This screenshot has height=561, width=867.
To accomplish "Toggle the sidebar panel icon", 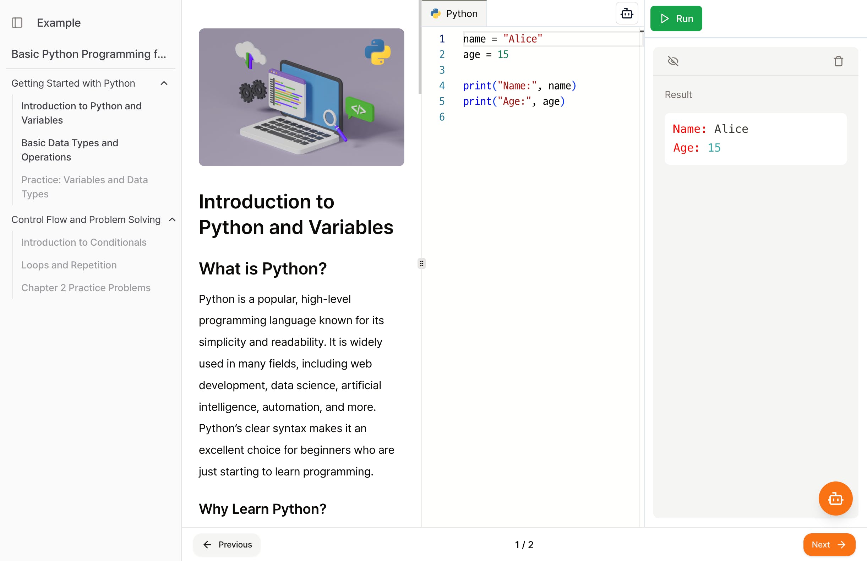I will pos(17,23).
